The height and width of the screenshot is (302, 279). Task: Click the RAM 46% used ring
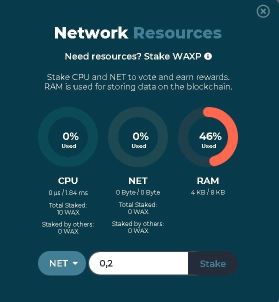click(208, 137)
